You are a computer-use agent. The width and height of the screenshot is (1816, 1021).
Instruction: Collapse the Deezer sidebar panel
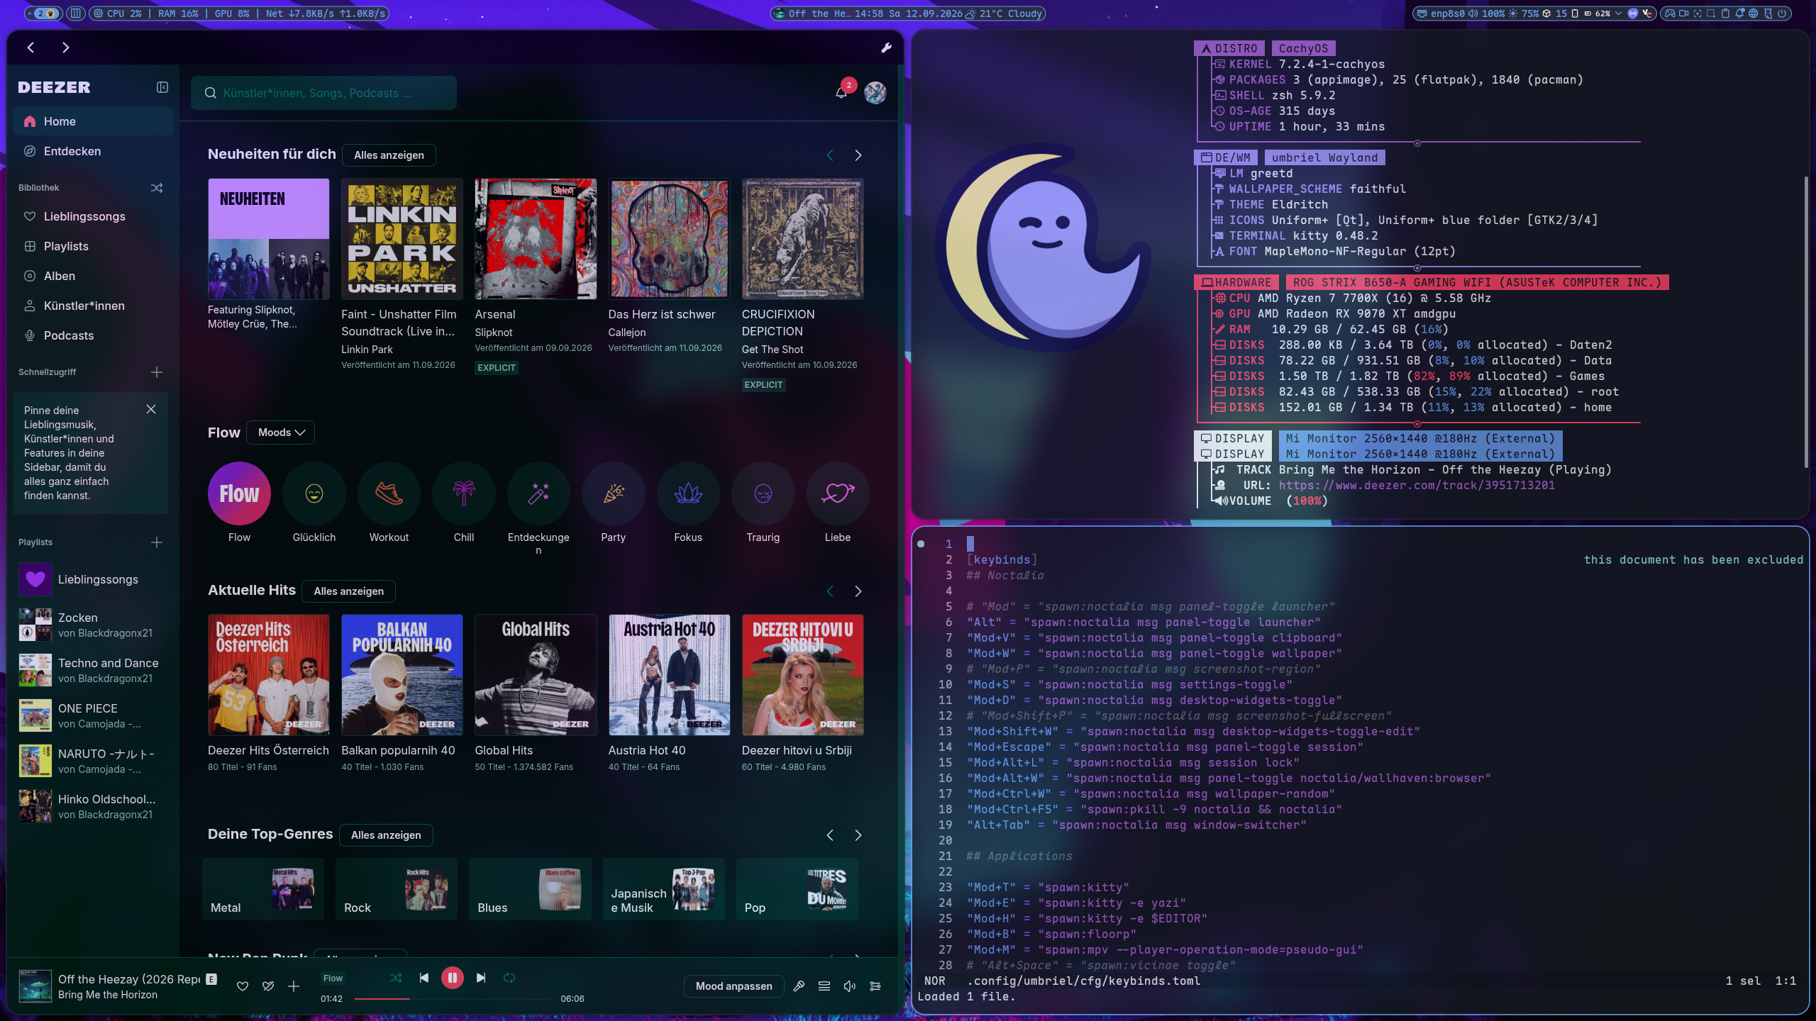[162, 87]
